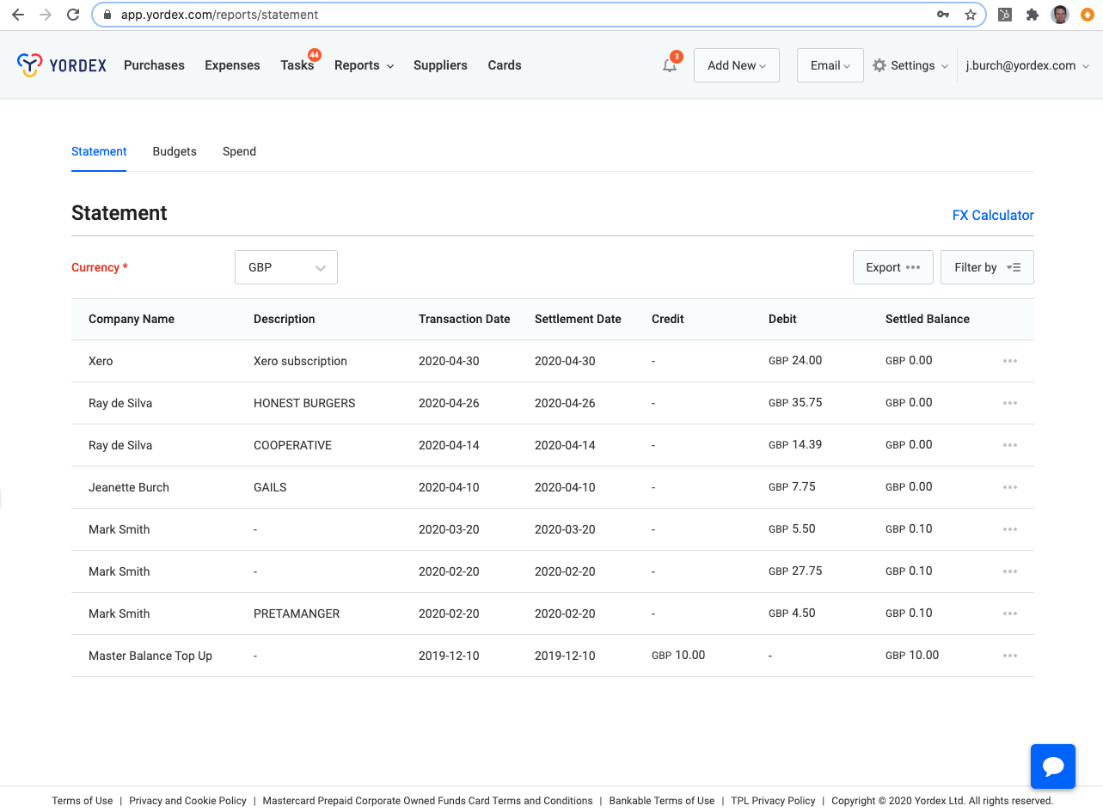Click the PRETAMANGER description cell
The width and height of the screenshot is (1103, 812).
(x=297, y=614)
